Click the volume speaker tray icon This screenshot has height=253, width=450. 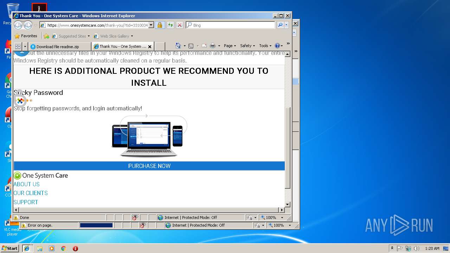pos(417,248)
